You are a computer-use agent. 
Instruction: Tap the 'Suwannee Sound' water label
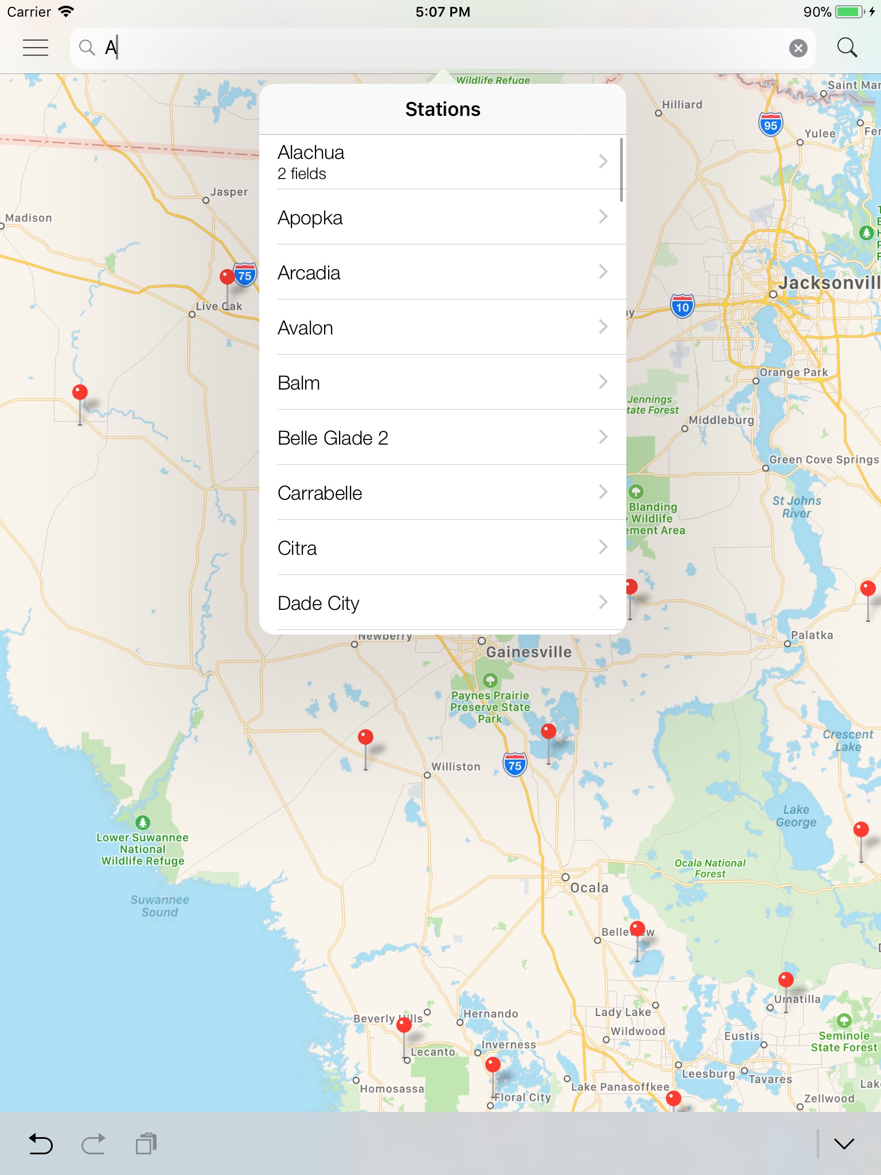159,906
